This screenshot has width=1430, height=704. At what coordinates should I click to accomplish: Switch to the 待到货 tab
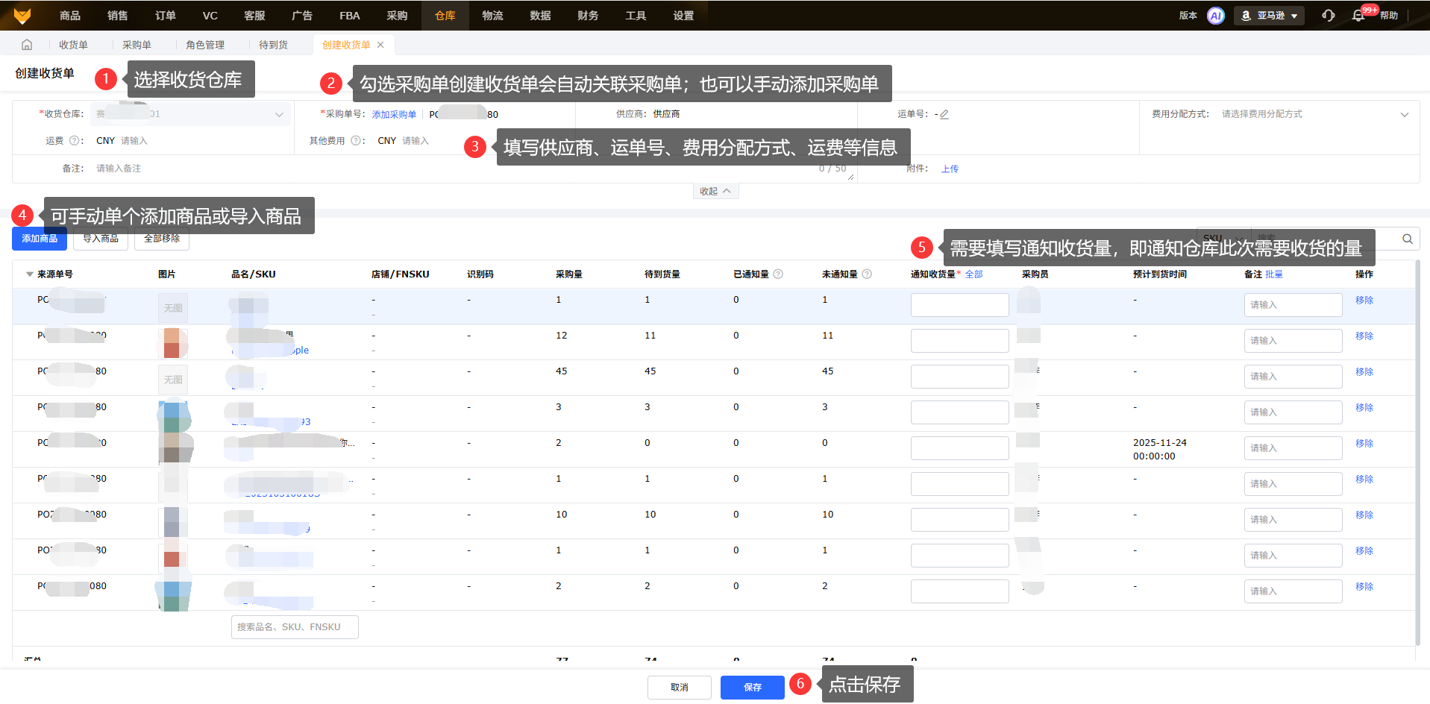pyautogui.click(x=273, y=45)
